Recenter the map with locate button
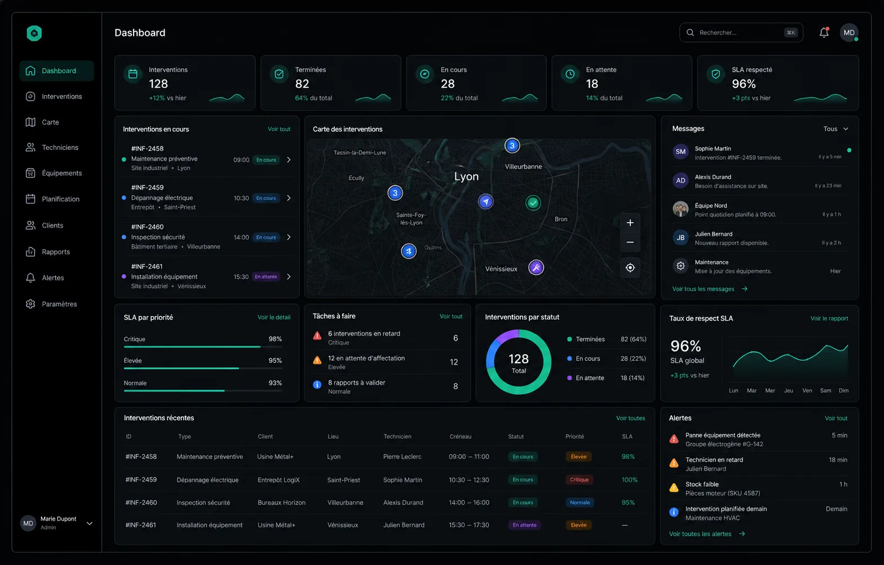Viewport: 884px width, 565px height. [630, 268]
